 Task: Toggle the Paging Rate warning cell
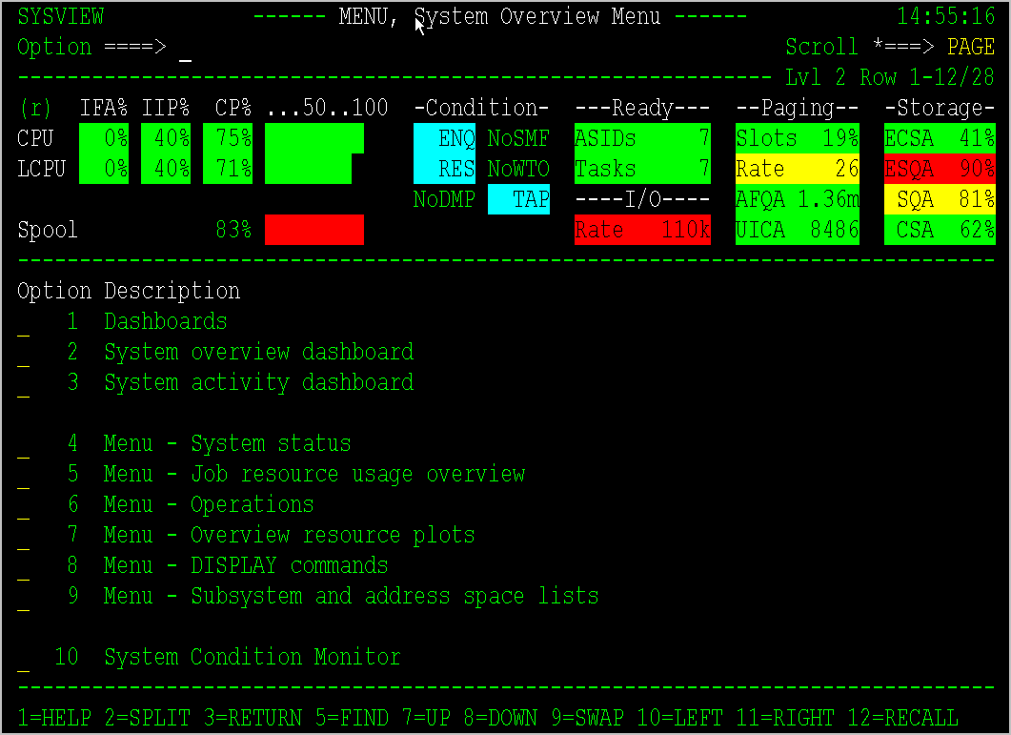click(796, 169)
